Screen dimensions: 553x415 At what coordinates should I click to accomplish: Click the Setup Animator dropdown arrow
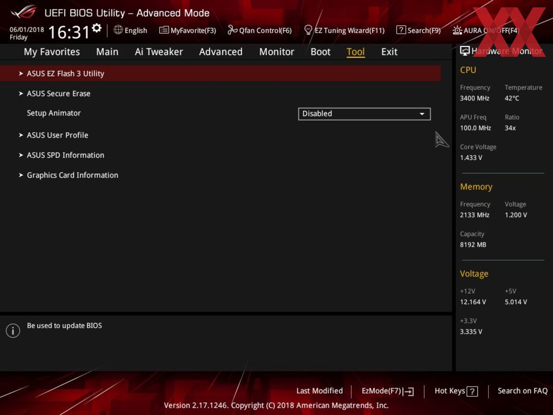point(422,114)
